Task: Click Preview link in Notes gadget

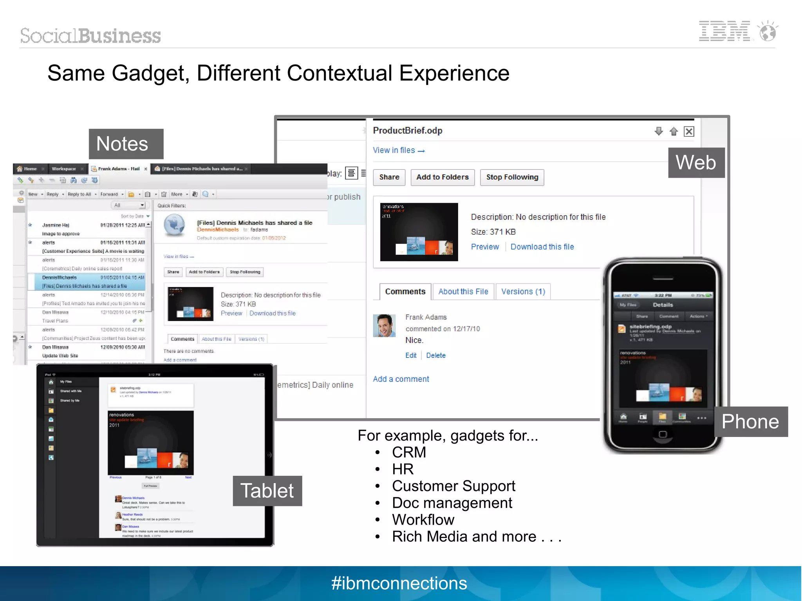Action: point(231,313)
